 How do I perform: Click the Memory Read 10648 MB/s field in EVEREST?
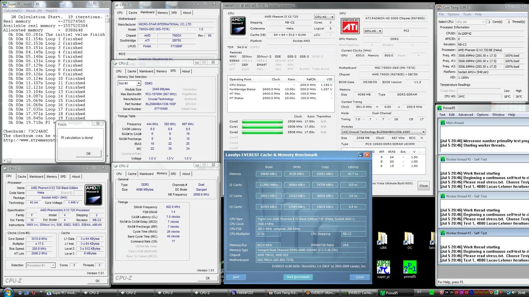(x=268, y=174)
